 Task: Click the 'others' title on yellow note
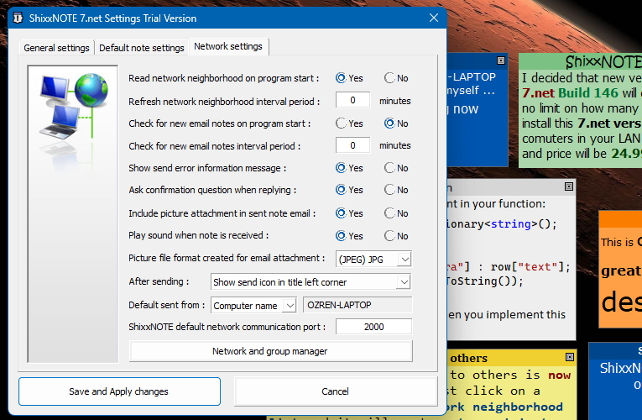pyautogui.click(x=469, y=358)
